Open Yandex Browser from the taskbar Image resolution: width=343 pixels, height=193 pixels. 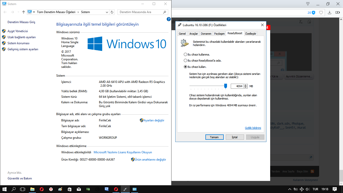tap(51, 189)
